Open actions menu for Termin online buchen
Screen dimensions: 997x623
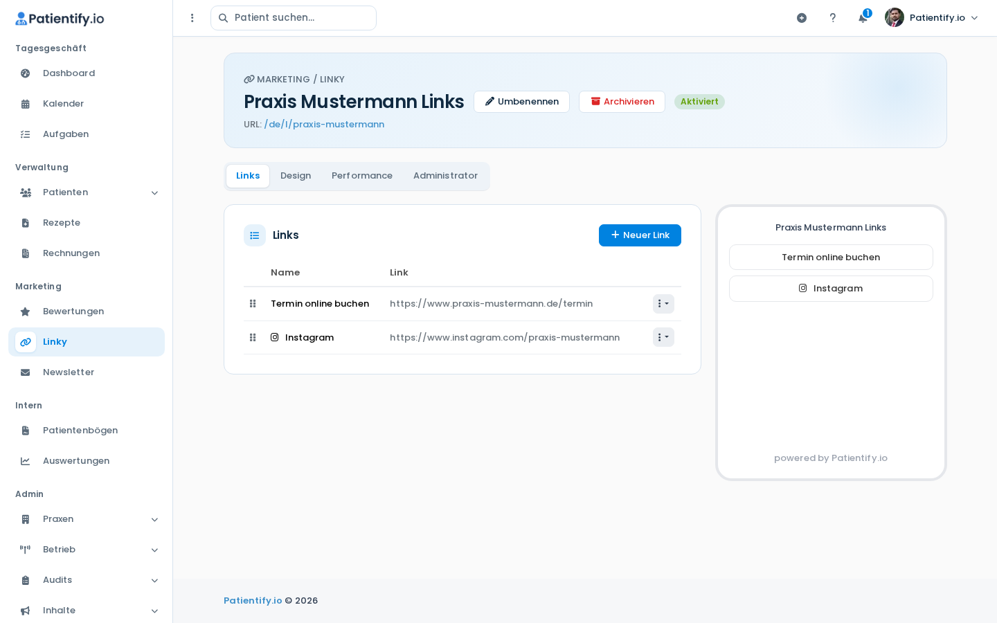663,304
